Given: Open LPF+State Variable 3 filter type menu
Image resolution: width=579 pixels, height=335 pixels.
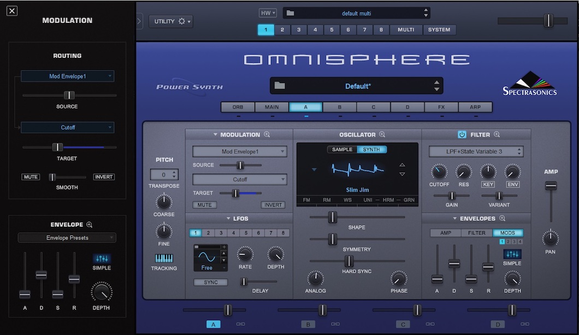Looking at the screenshot, I should pos(476,151).
